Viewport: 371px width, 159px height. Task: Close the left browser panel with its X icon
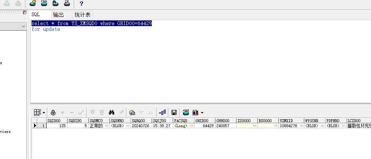point(25,13)
